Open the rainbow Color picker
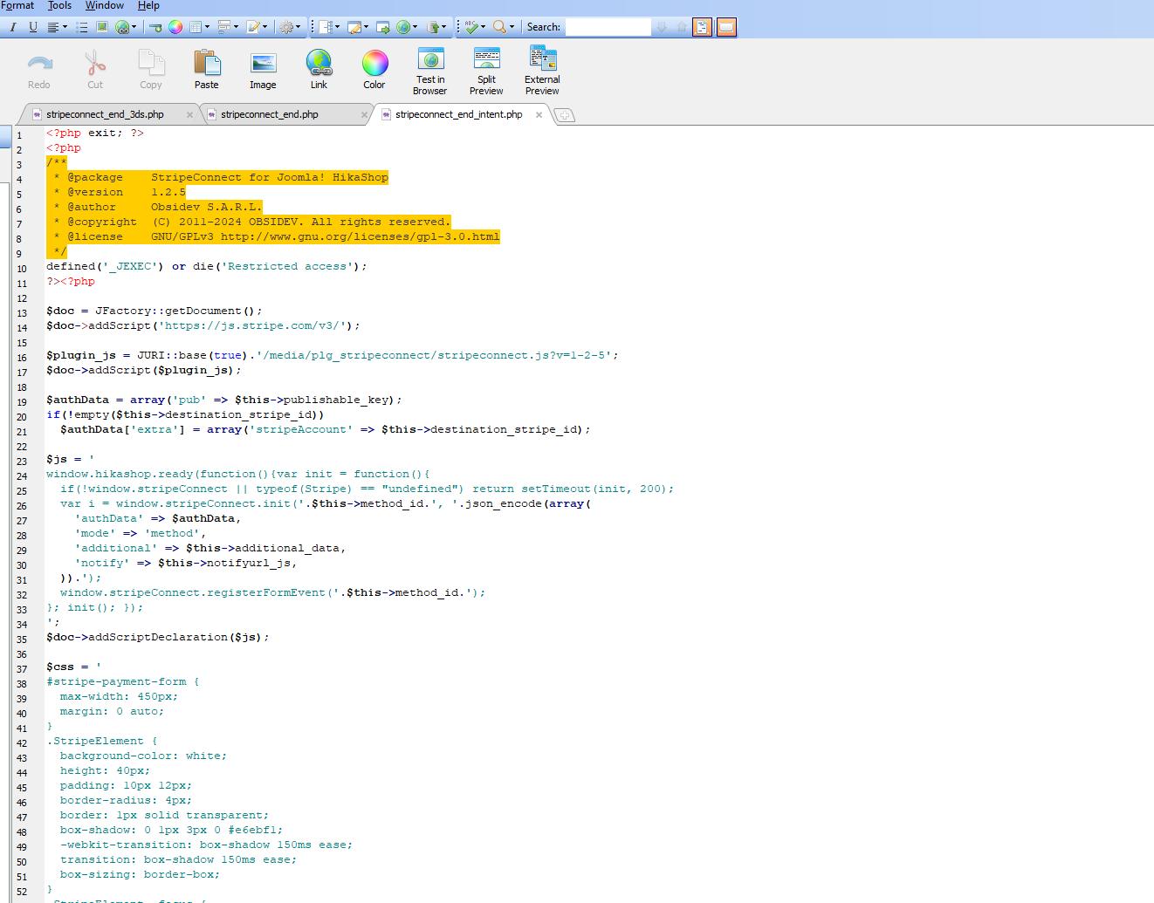The image size is (1154, 903). 374,69
